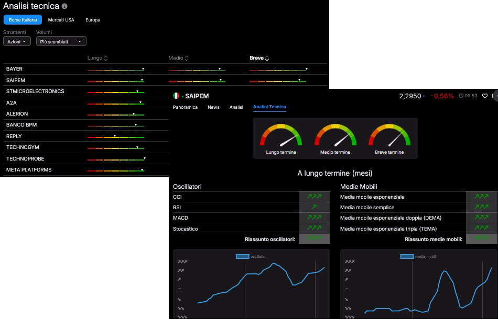Open the ALERION stock row
The width and height of the screenshot is (498, 320).
[86, 114]
